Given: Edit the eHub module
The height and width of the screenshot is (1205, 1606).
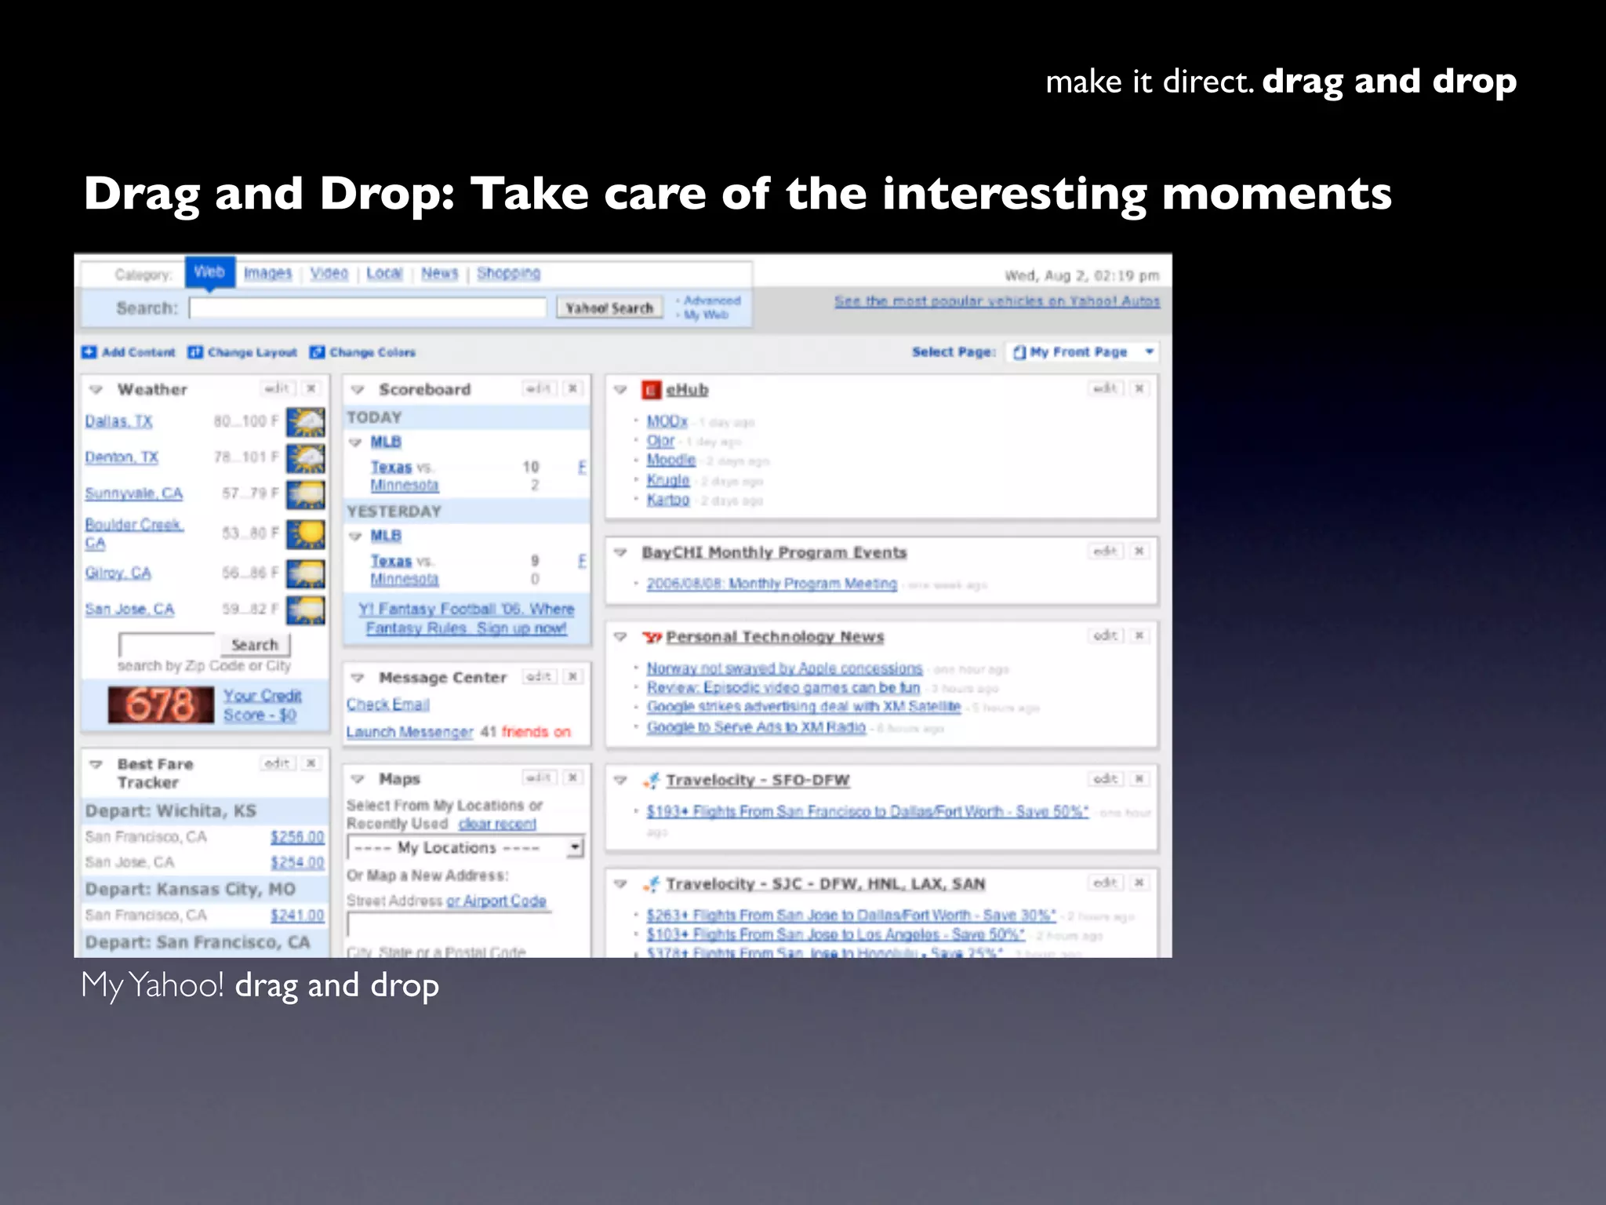Looking at the screenshot, I should 1106,388.
